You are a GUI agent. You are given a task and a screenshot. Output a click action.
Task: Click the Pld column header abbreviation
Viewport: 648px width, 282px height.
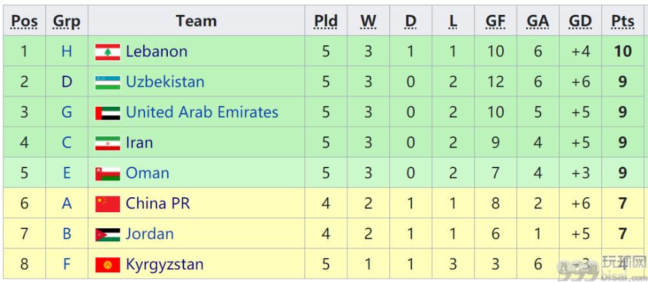pos(326,21)
